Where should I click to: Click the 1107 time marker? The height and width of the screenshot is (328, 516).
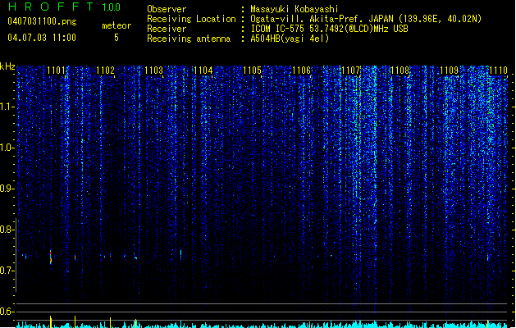351,71
